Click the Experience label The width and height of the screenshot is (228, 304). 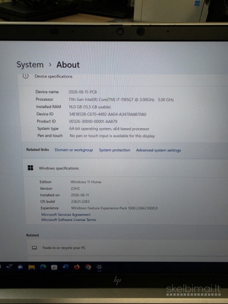pyautogui.click(x=49, y=208)
